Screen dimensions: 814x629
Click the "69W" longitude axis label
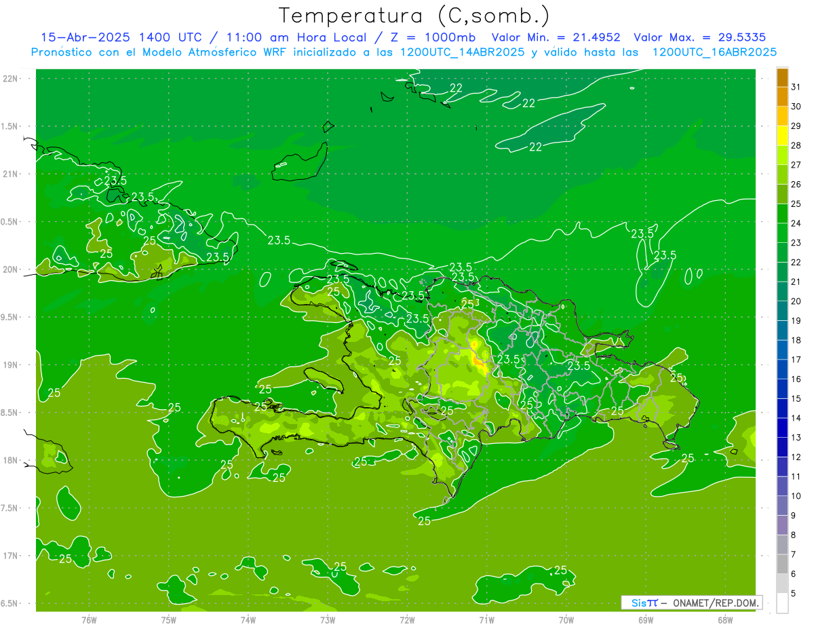(646, 619)
